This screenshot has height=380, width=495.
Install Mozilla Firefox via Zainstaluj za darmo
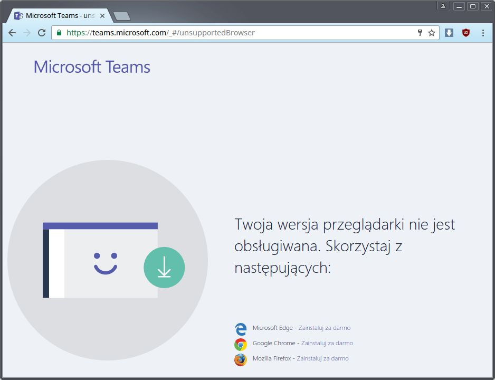click(x=322, y=358)
